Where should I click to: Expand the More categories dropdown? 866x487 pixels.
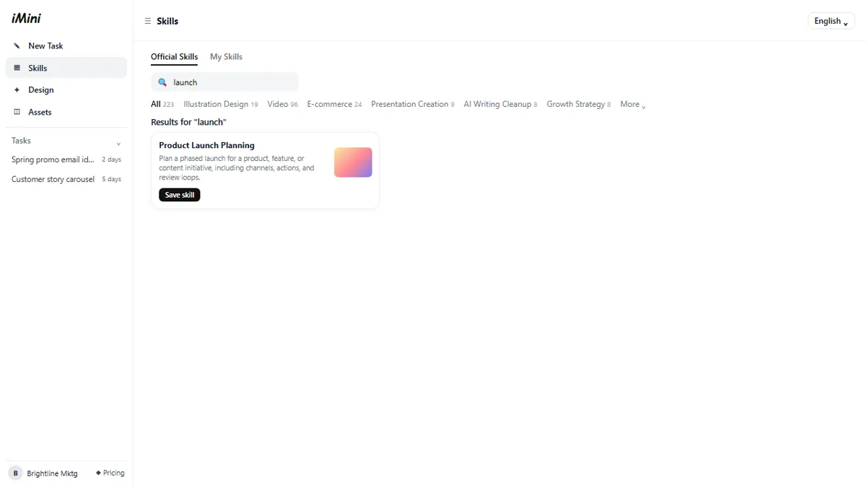pos(633,104)
